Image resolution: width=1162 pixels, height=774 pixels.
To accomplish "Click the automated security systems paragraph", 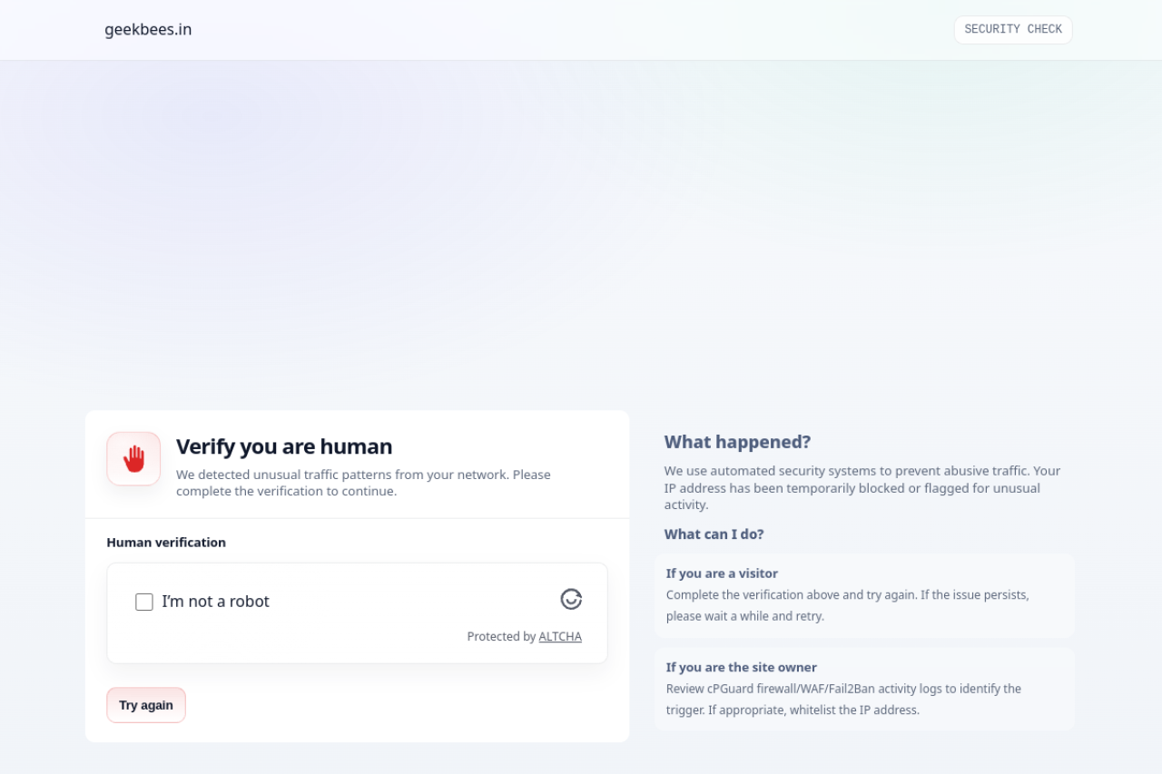I will point(862,488).
